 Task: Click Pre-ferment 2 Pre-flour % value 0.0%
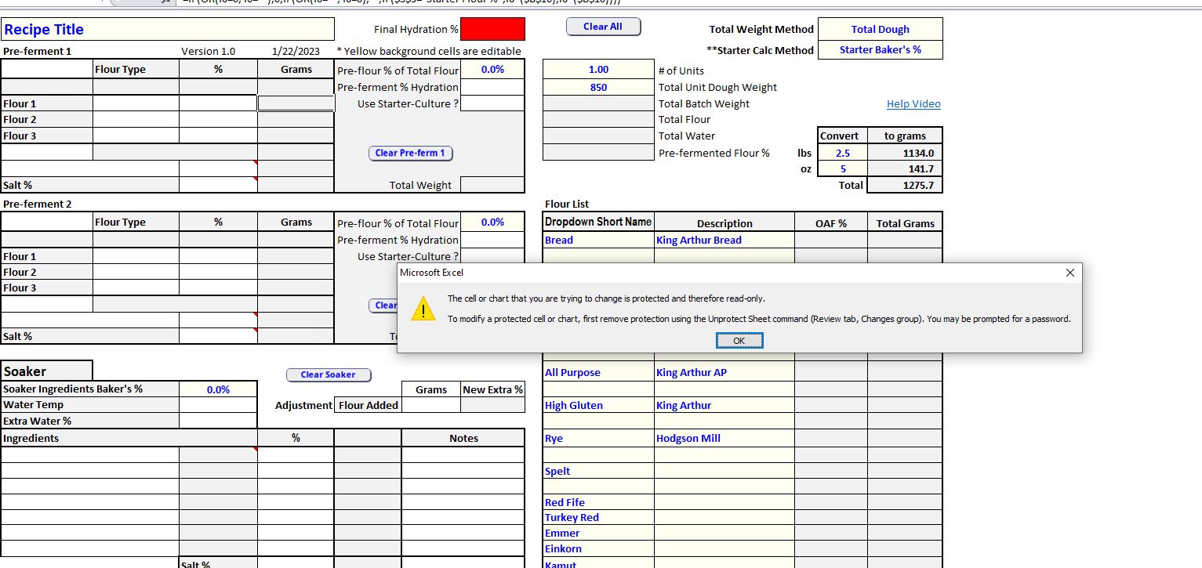(x=492, y=222)
